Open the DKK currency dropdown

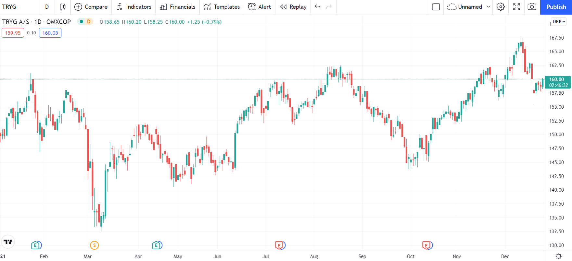pos(559,22)
